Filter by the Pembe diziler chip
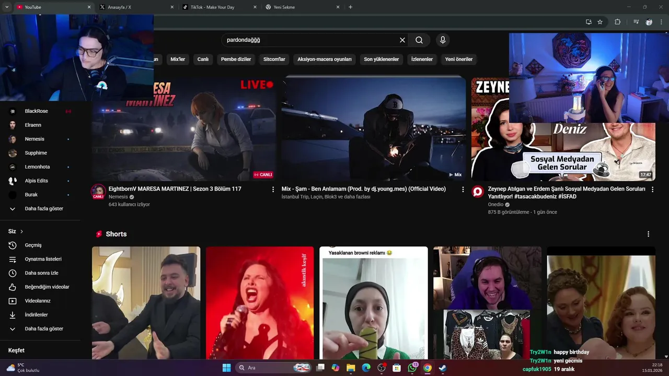 click(236, 60)
